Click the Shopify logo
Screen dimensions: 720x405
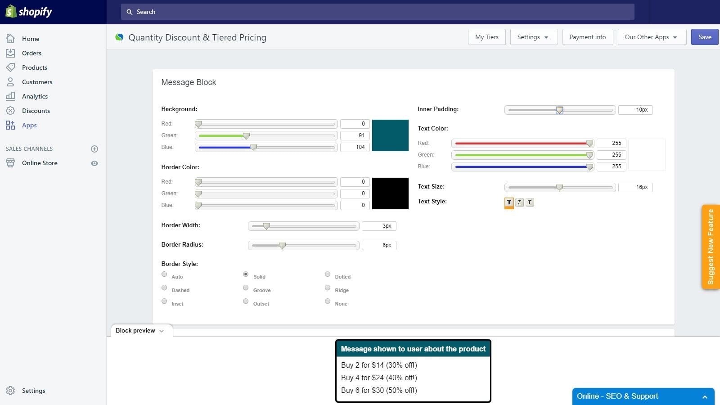(29, 12)
